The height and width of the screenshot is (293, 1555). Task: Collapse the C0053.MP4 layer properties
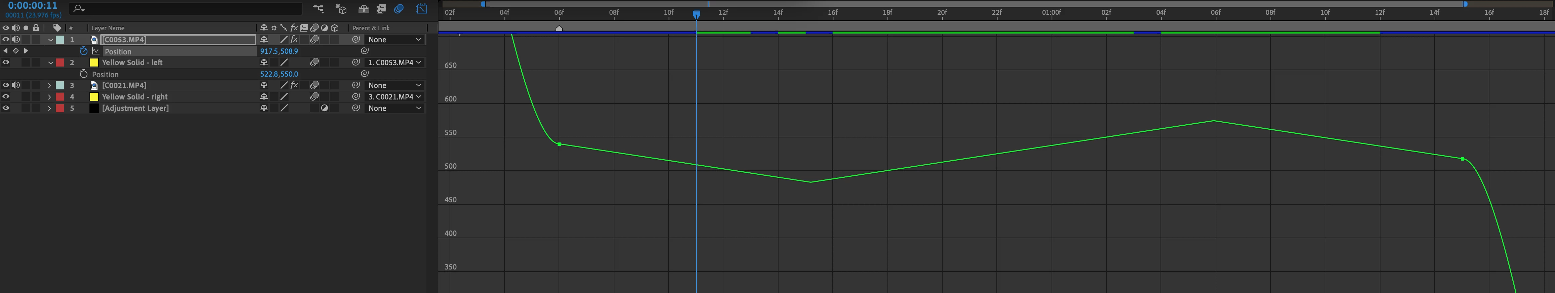tap(51, 40)
